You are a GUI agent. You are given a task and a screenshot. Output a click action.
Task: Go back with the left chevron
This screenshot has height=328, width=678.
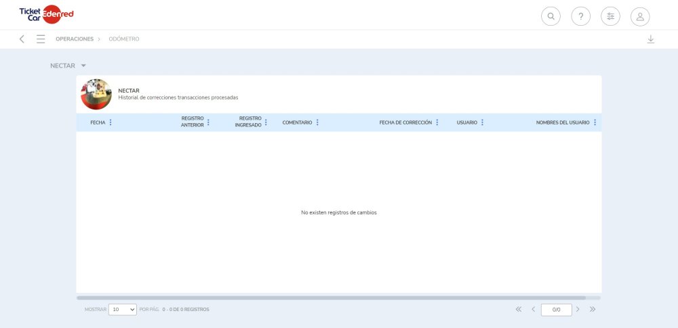click(x=22, y=39)
